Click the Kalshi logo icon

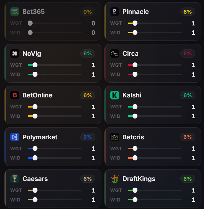(x=115, y=95)
